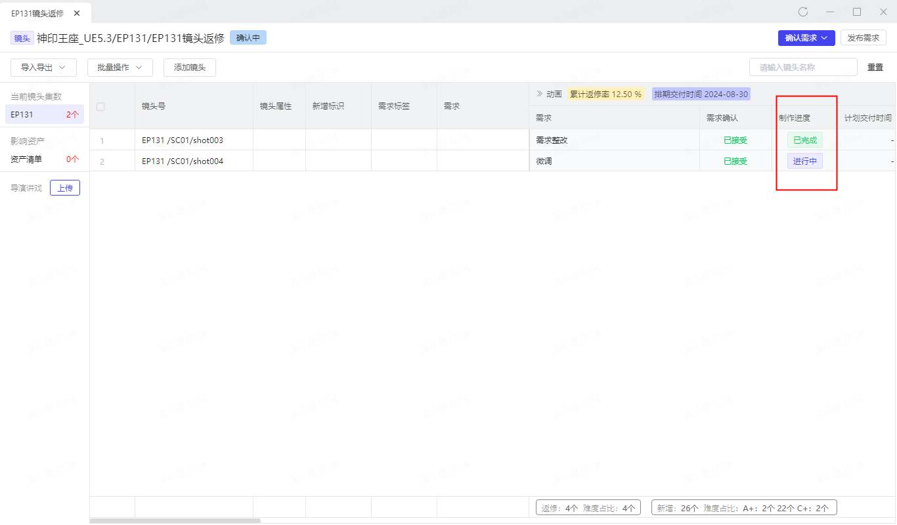Click 重置 to reset the search
The height and width of the screenshot is (525, 897).
pos(875,68)
